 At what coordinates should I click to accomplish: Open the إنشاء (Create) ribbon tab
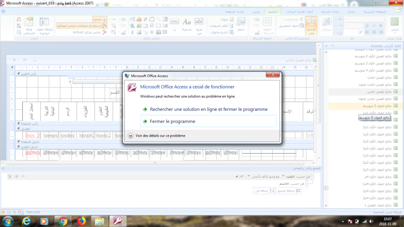pos(351,12)
